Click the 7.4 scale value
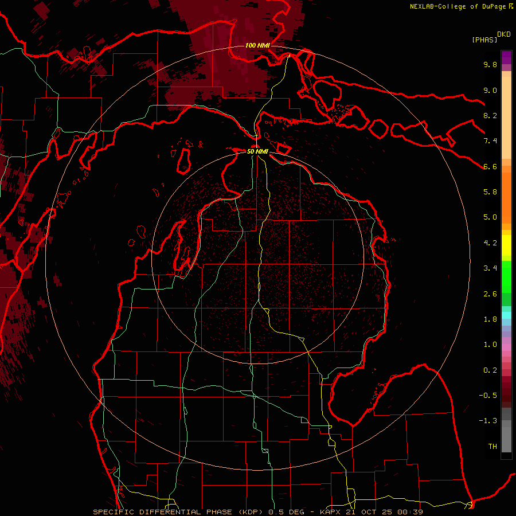Image resolution: width=516 pixels, height=516 pixels. [490, 141]
